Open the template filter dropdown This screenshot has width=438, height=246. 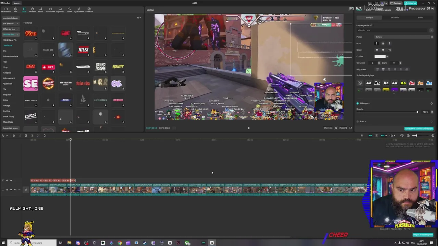click(139, 18)
